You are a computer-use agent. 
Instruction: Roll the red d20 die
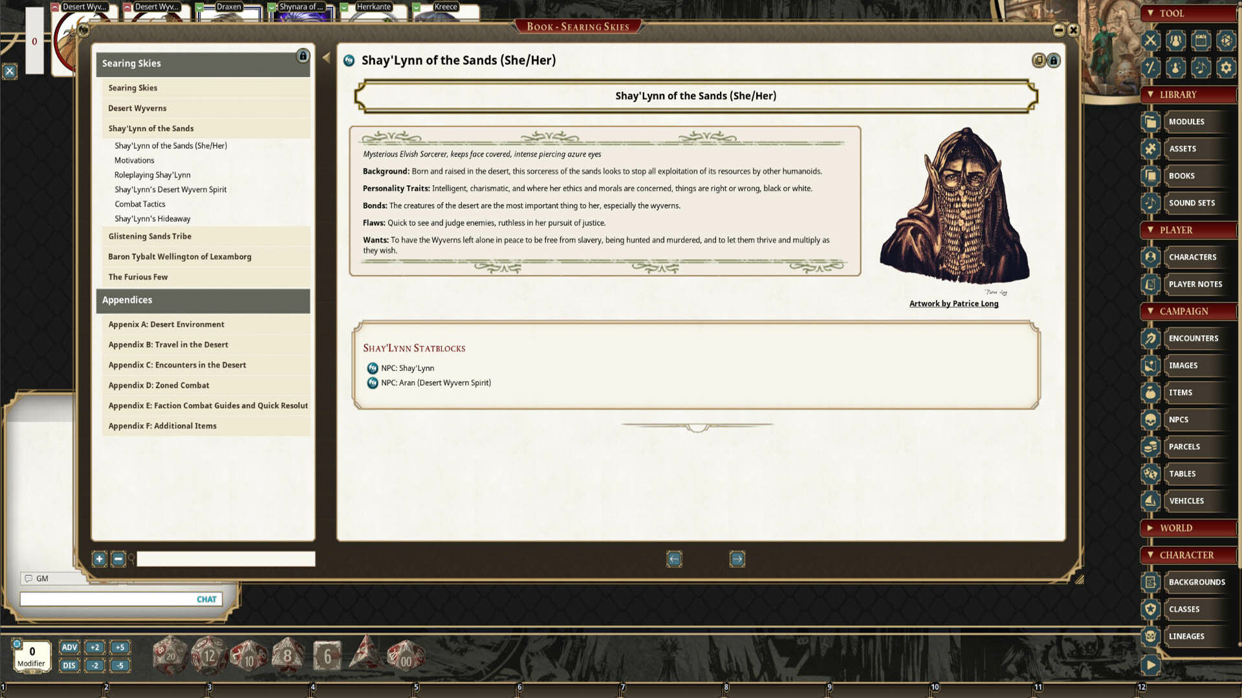click(x=168, y=655)
